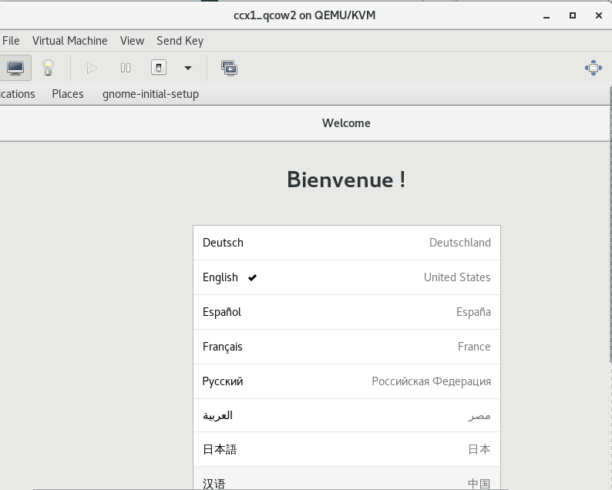Shut down the virtual machine button
The height and width of the screenshot is (490, 612).
[x=159, y=68]
